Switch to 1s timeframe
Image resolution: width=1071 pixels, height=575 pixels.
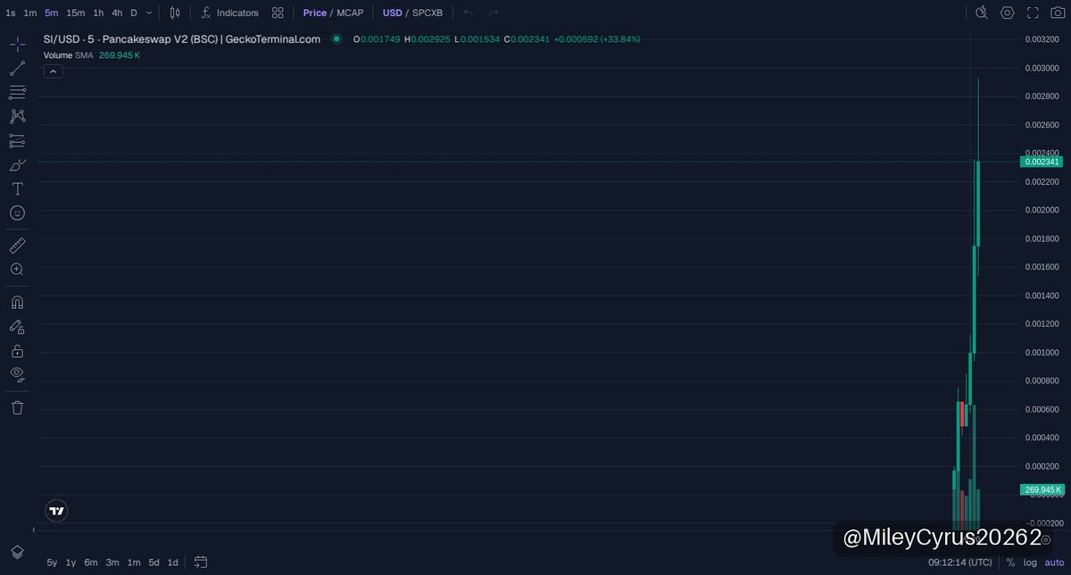click(x=10, y=12)
